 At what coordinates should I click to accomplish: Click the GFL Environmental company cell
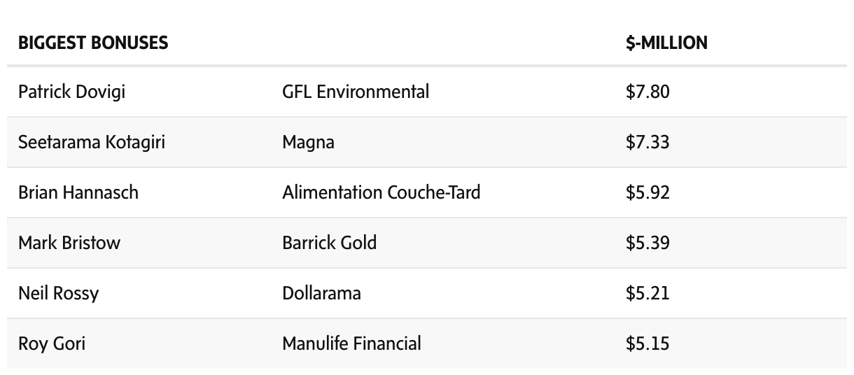356,92
